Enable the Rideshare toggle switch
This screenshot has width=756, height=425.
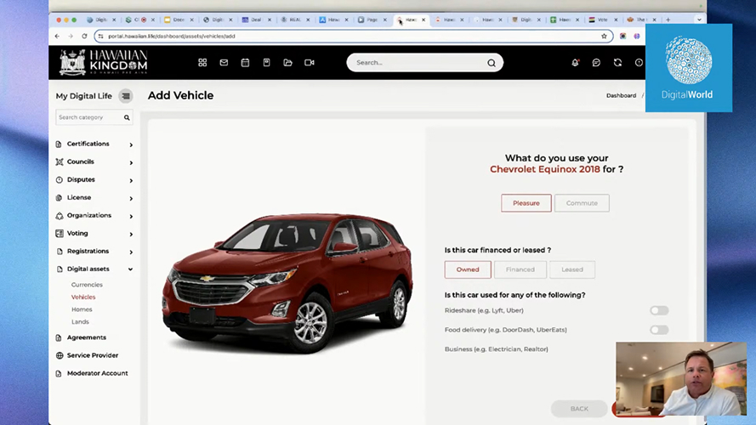659,310
